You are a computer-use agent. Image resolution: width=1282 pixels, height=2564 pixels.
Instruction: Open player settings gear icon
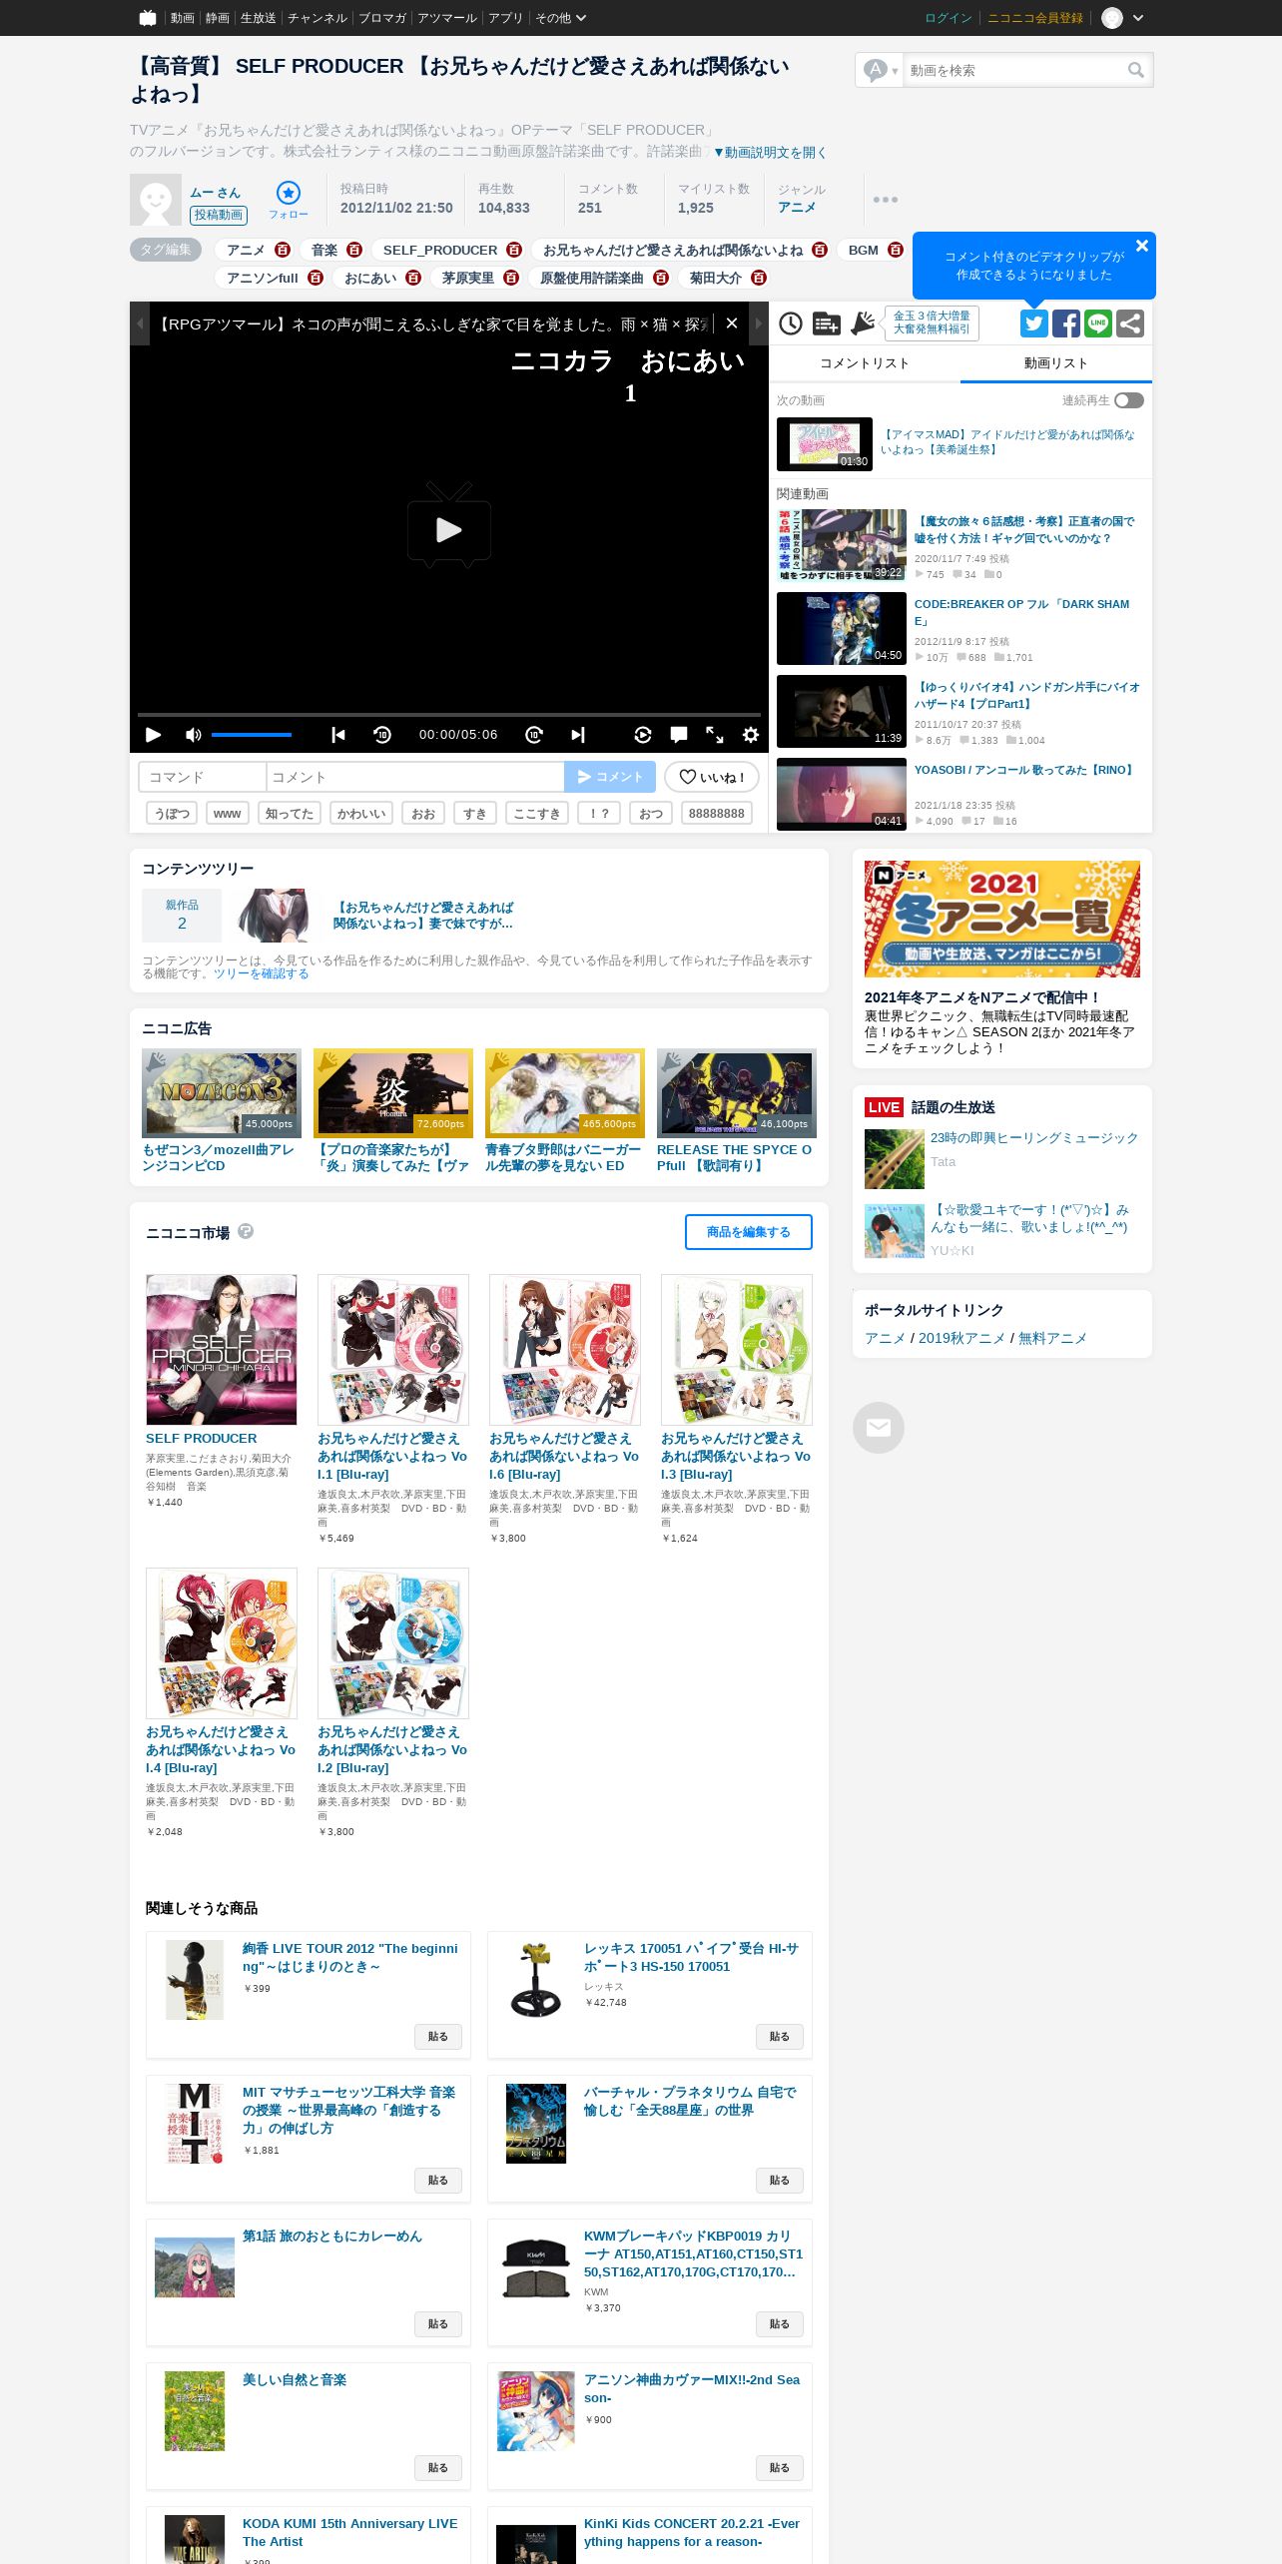tap(751, 735)
